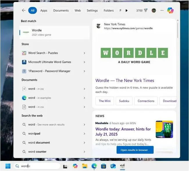Expand the 1Password - Password Manager chevron

point(84,71)
